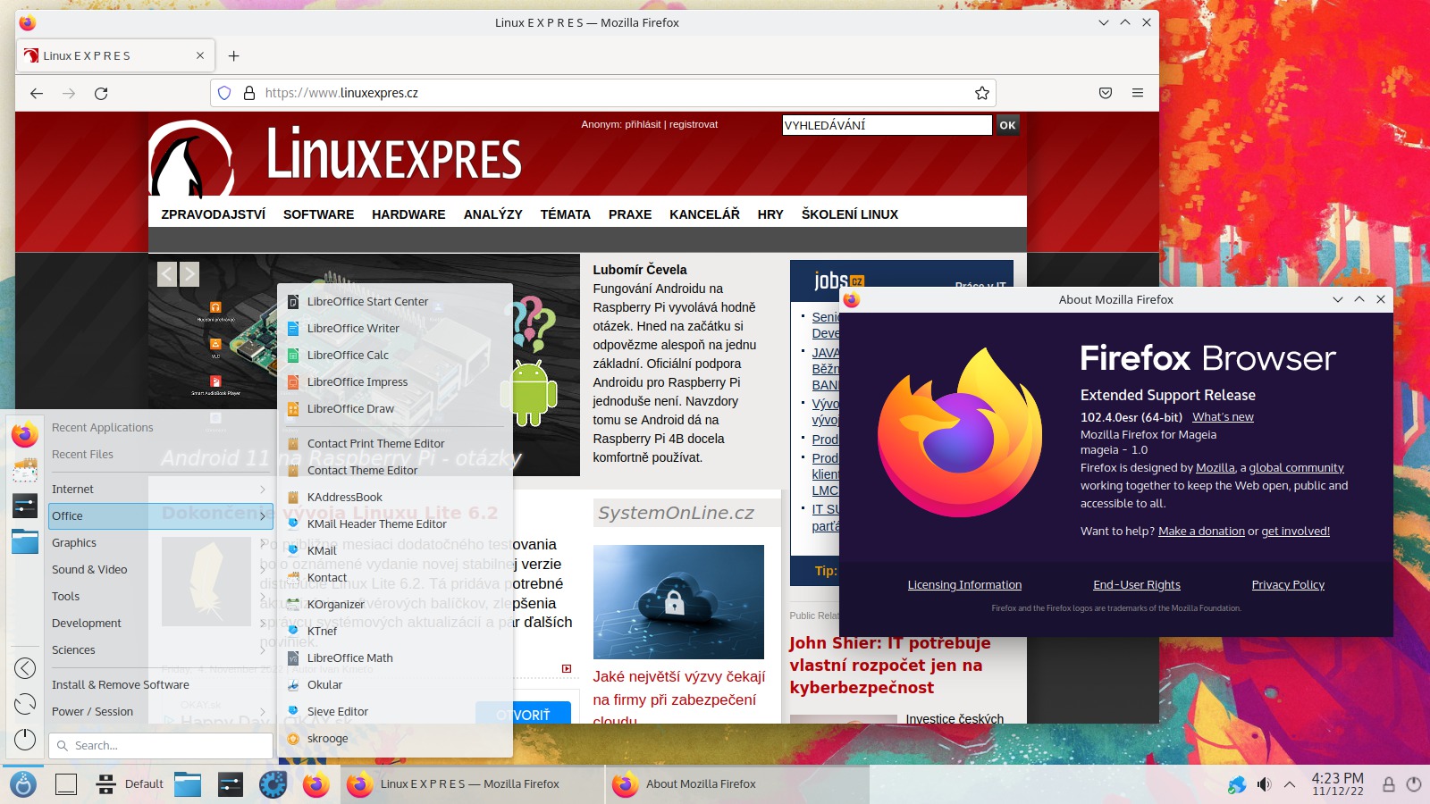Click the volume icon in system tray
The width and height of the screenshot is (1430, 804).
(x=1263, y=784)
